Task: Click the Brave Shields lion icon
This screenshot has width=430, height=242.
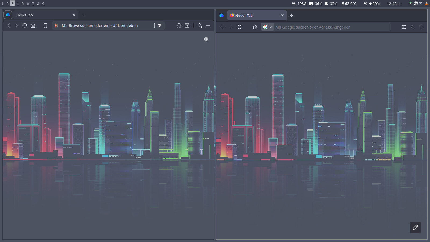Action: (159, 26)
